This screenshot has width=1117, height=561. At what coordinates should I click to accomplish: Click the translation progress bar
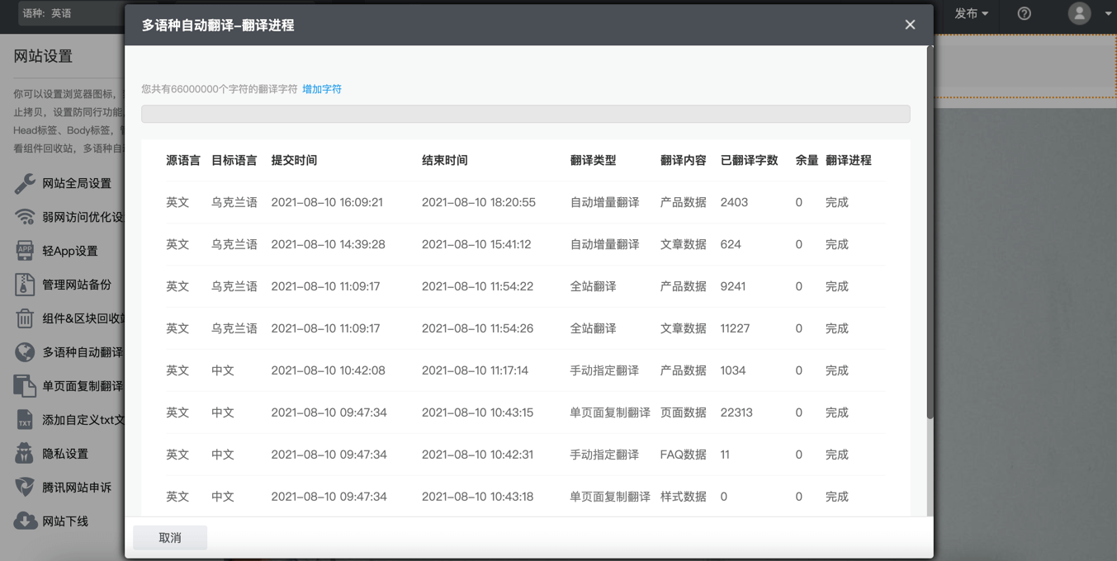pos(526,113)
